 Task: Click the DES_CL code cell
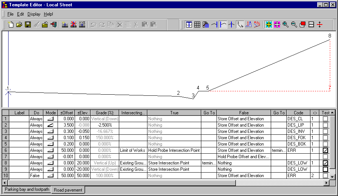tap(299, 119)
